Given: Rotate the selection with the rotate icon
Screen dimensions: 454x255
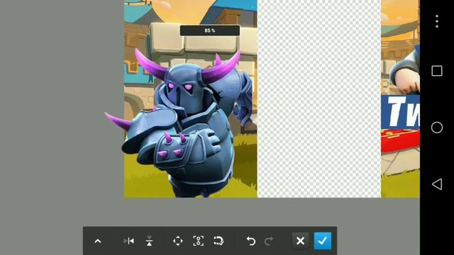Looking at the screenshot, I should 218,241.
